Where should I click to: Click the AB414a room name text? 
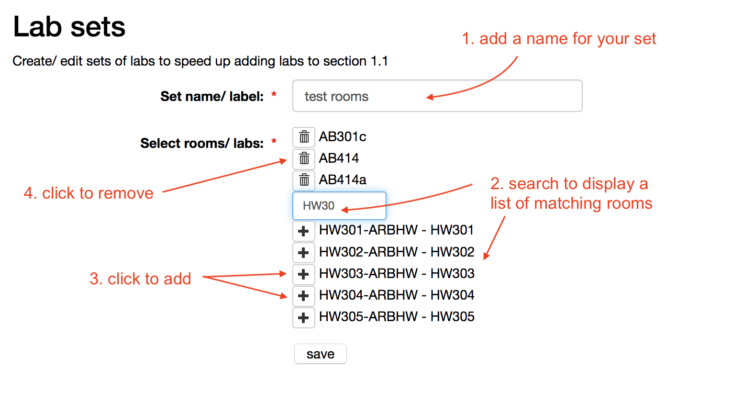[x=343, y=180]
